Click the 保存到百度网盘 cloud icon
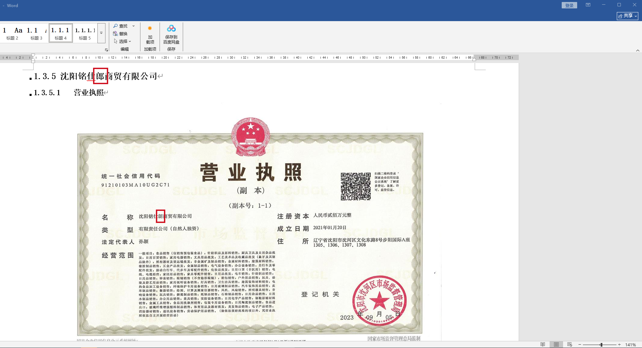 point(171,29)
